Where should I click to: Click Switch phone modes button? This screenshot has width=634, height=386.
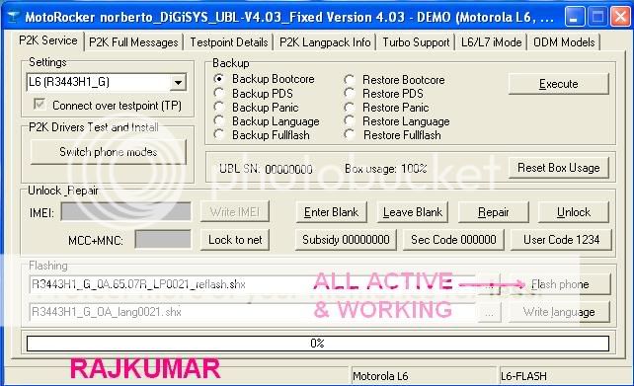[109, 152]
